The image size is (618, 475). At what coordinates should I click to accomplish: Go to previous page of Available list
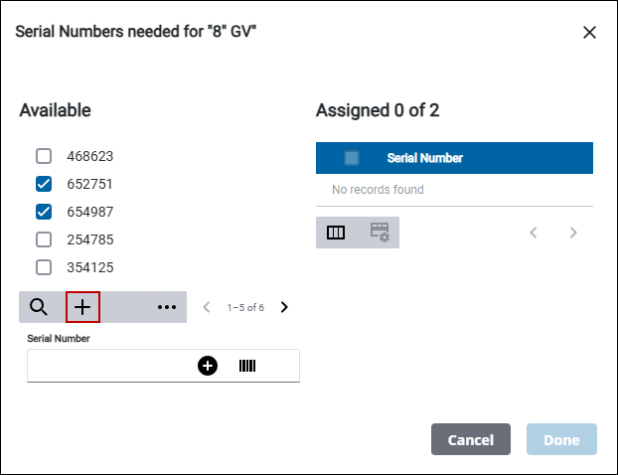tap(207, 307)
